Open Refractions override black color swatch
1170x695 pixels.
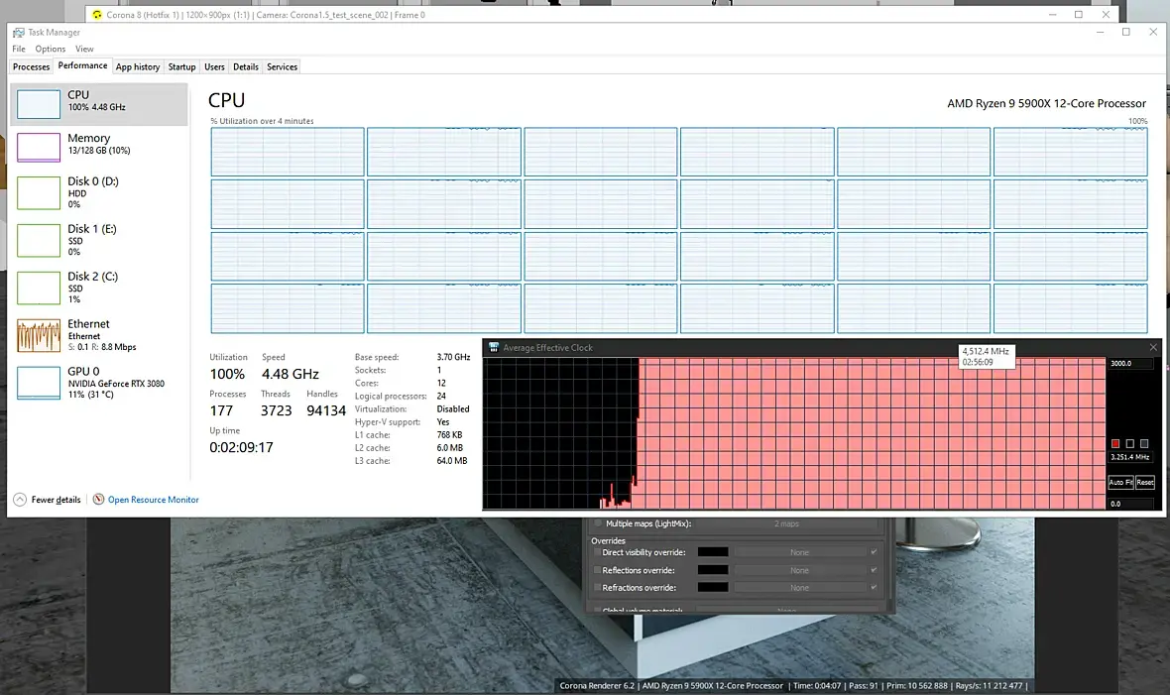point(713,588)
